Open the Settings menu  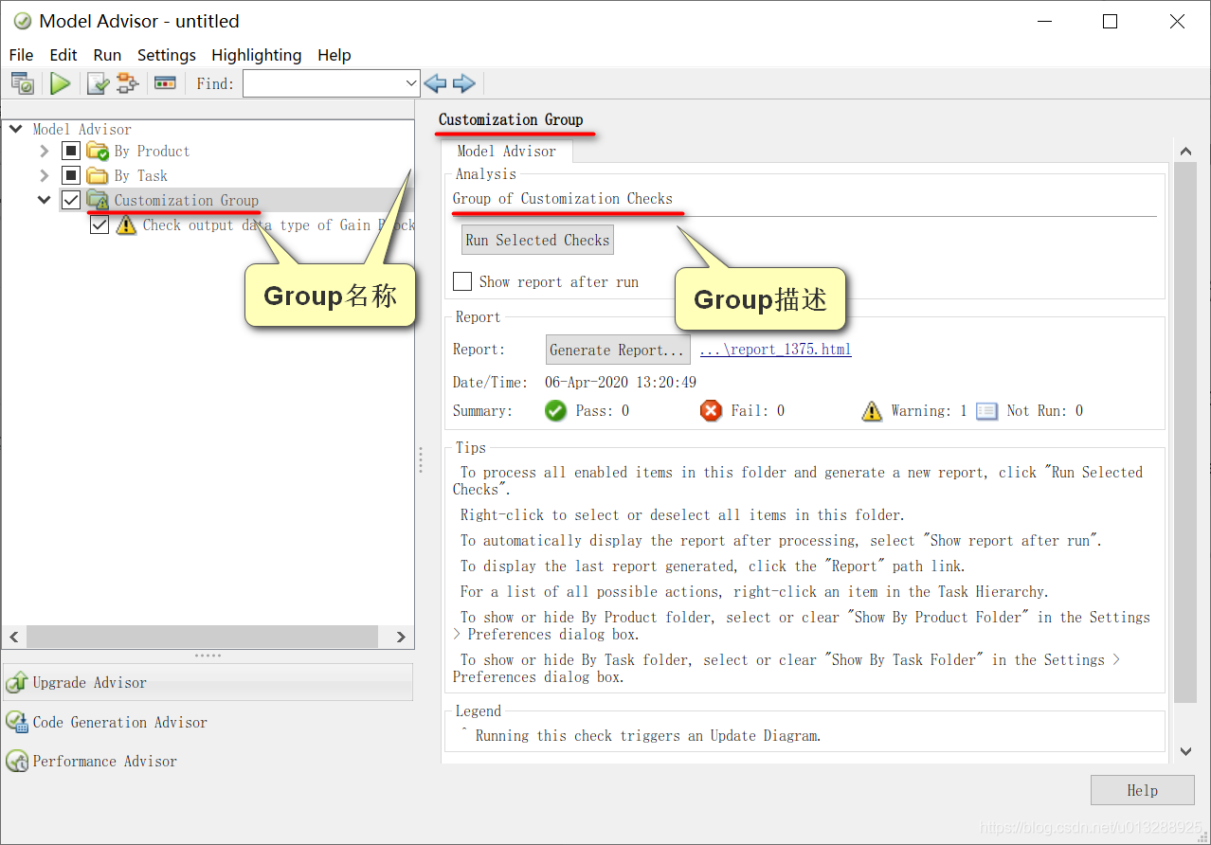point(167,55)
